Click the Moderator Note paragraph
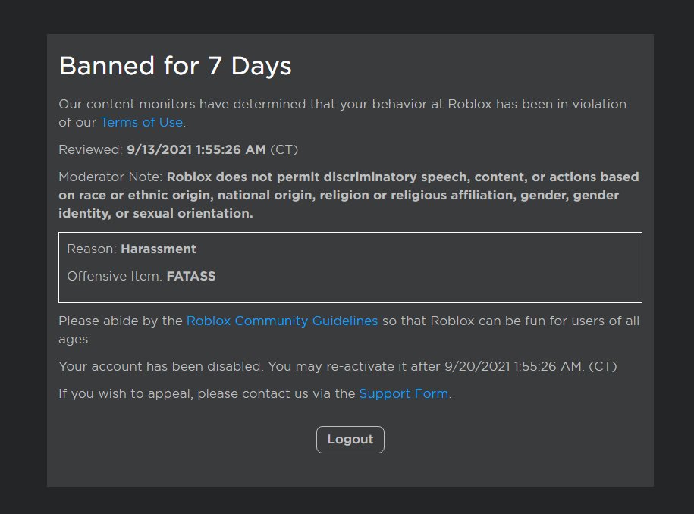Viewport: 694px width, 514px height. [x=349, y=195]
